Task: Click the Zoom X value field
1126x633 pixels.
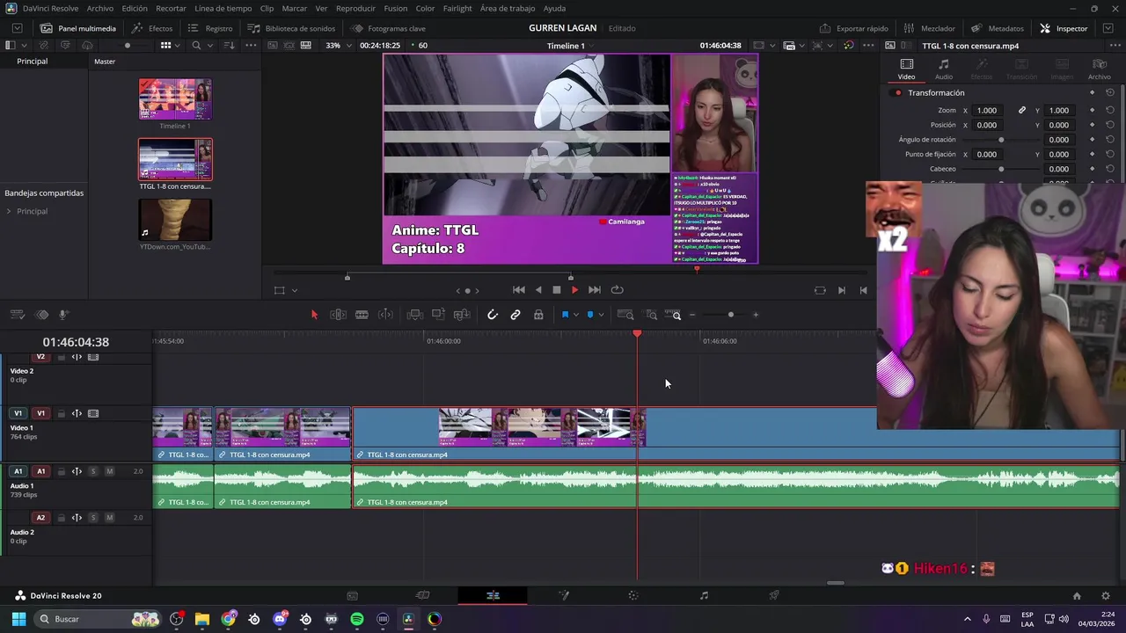Action: (987, 111)
